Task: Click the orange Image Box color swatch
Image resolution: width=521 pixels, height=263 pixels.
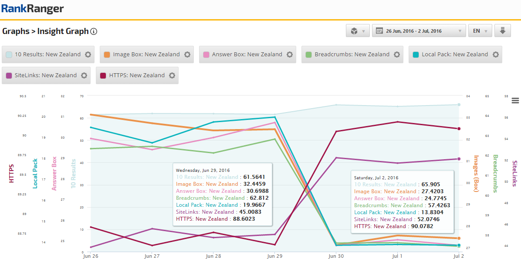Action: click(107, 55)
